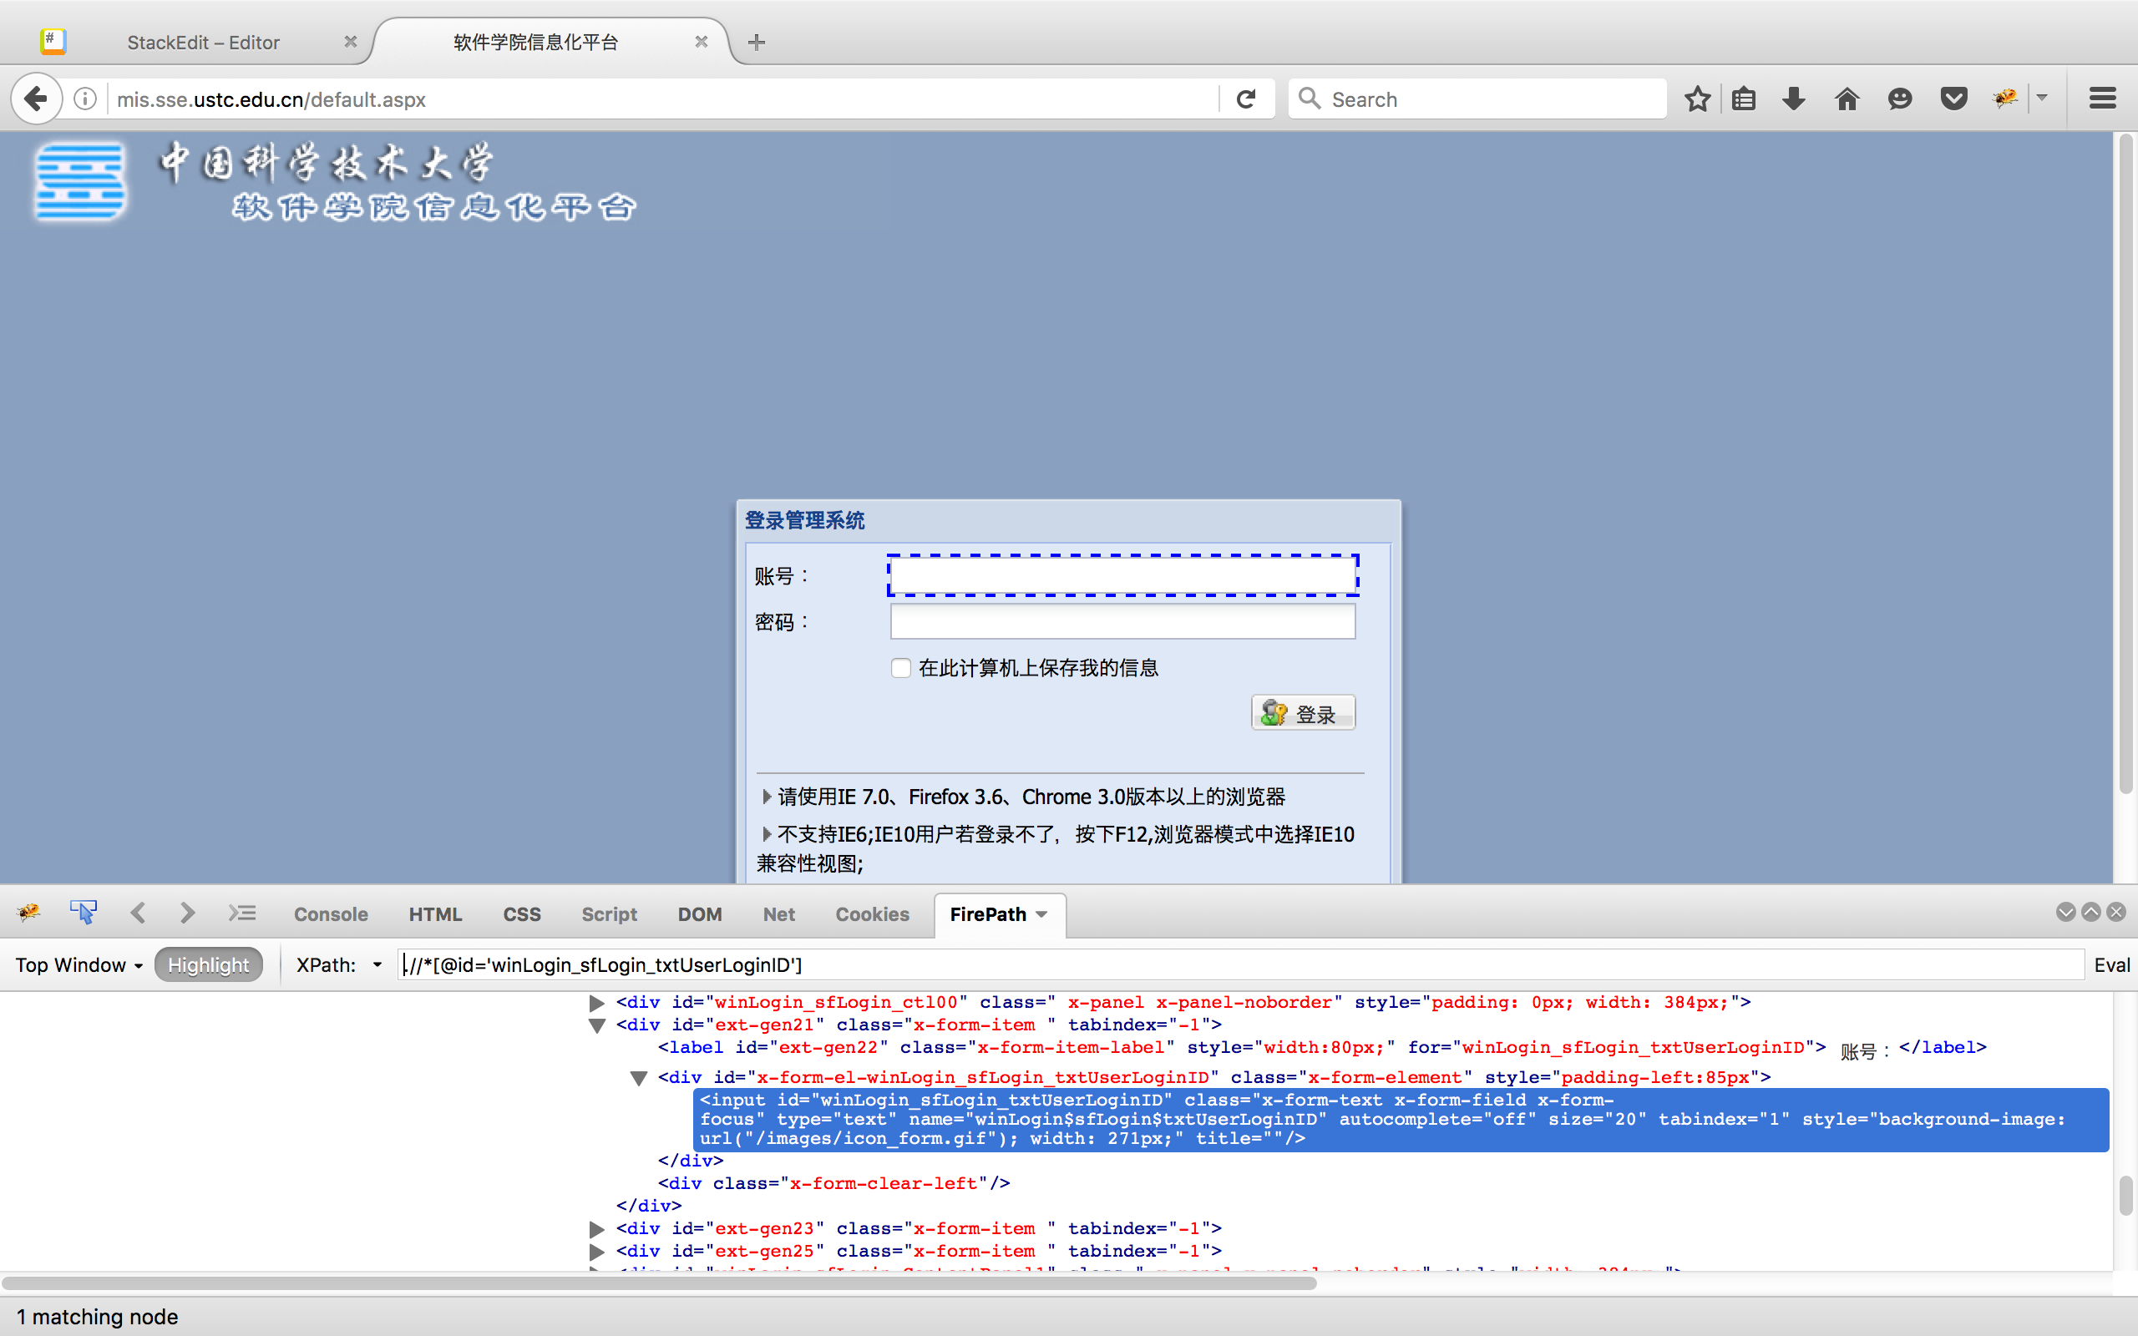The image size is (2138, 1336).
Task: Expand the ext-gen23 div node
Action: point(596,1228)
